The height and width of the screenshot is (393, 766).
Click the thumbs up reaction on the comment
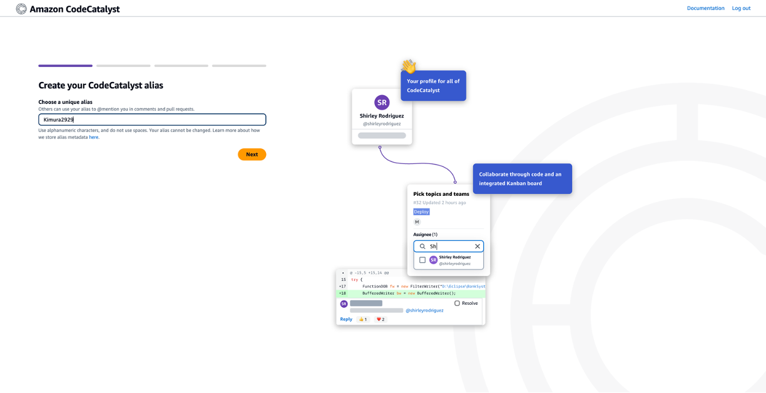[362, 319]
